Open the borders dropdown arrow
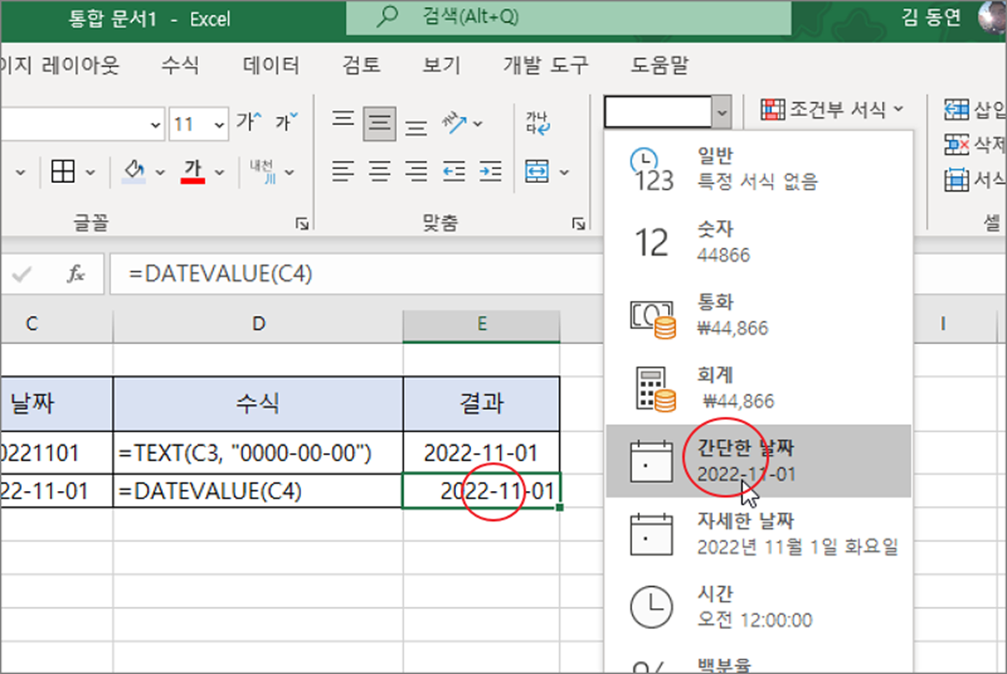Image resolution: width=1007 pixels, height=674 pixels. [90, 173]
